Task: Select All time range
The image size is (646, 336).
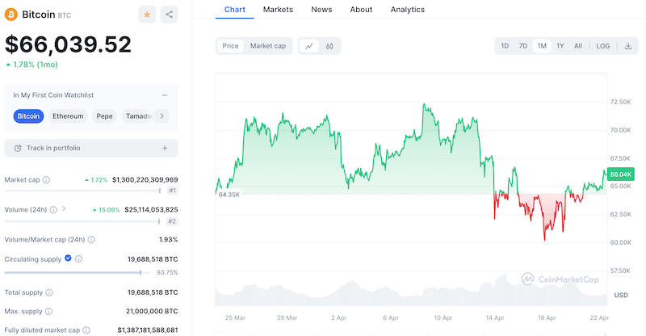Action: click(x=578, y=46)
